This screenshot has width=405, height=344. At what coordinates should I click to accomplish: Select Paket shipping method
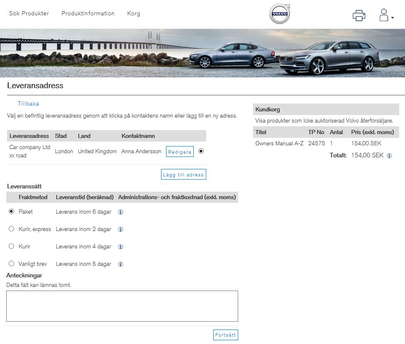(x=11, y=211)
